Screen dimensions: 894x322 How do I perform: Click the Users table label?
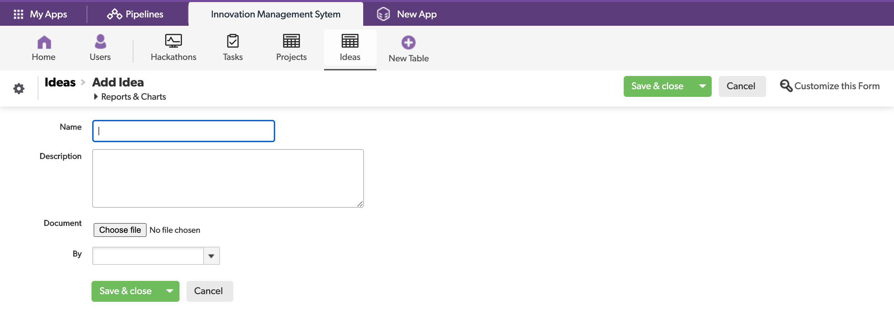[x=100, y=57]
